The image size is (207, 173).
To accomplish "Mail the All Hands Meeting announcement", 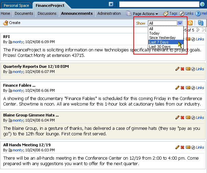I will click(188, 147).
